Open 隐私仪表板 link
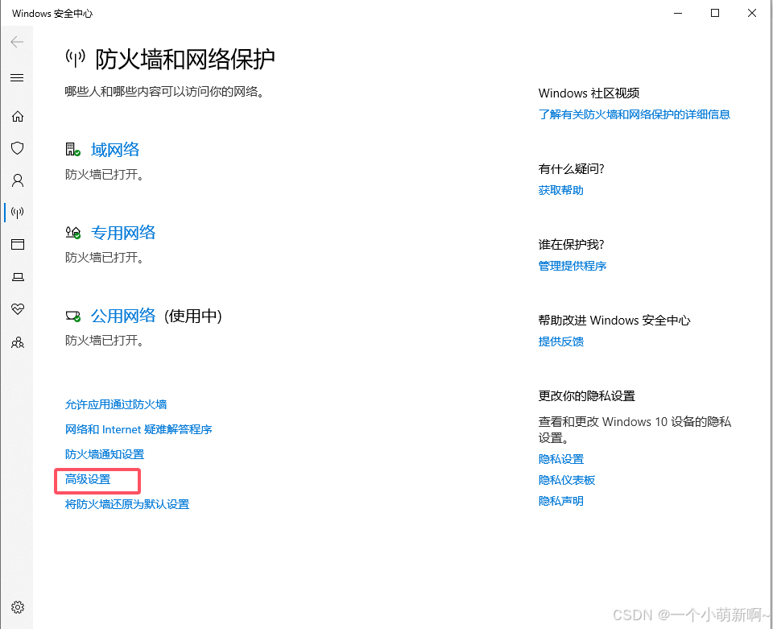This screenshot has width=773, height=629. click(567, 480)
